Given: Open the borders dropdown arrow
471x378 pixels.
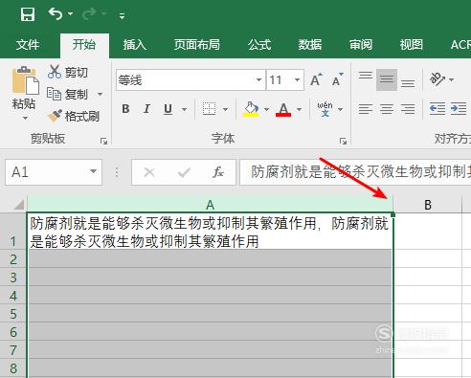Looking at the screenshot, I should point(225,109).
